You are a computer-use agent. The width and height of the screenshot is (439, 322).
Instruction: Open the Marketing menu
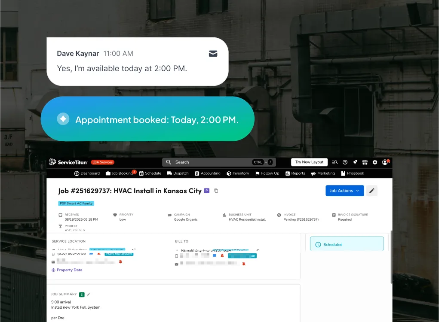coord(323,173)
